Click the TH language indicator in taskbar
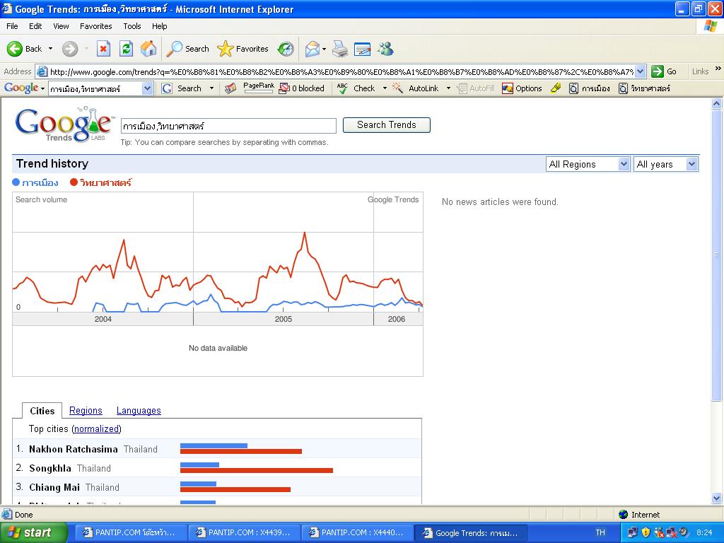Image resolution: width=724 pixels, height=543 pixels. tap(600, 533)
